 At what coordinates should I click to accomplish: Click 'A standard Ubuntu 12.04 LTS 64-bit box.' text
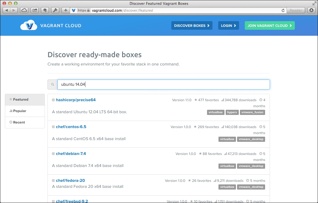click(x=90, y=112)
